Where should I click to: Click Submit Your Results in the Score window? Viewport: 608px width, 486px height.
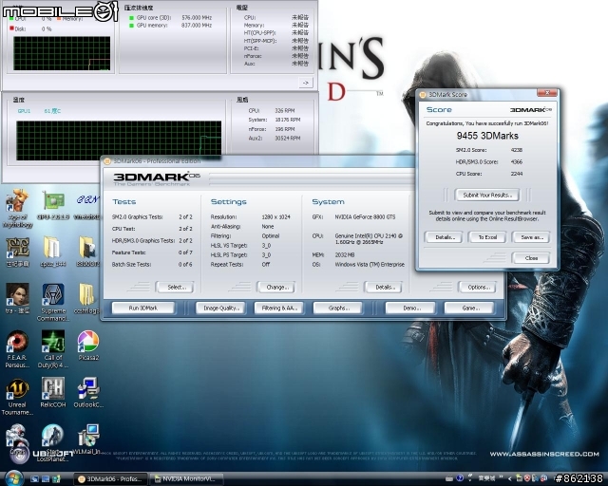point(487,195)
